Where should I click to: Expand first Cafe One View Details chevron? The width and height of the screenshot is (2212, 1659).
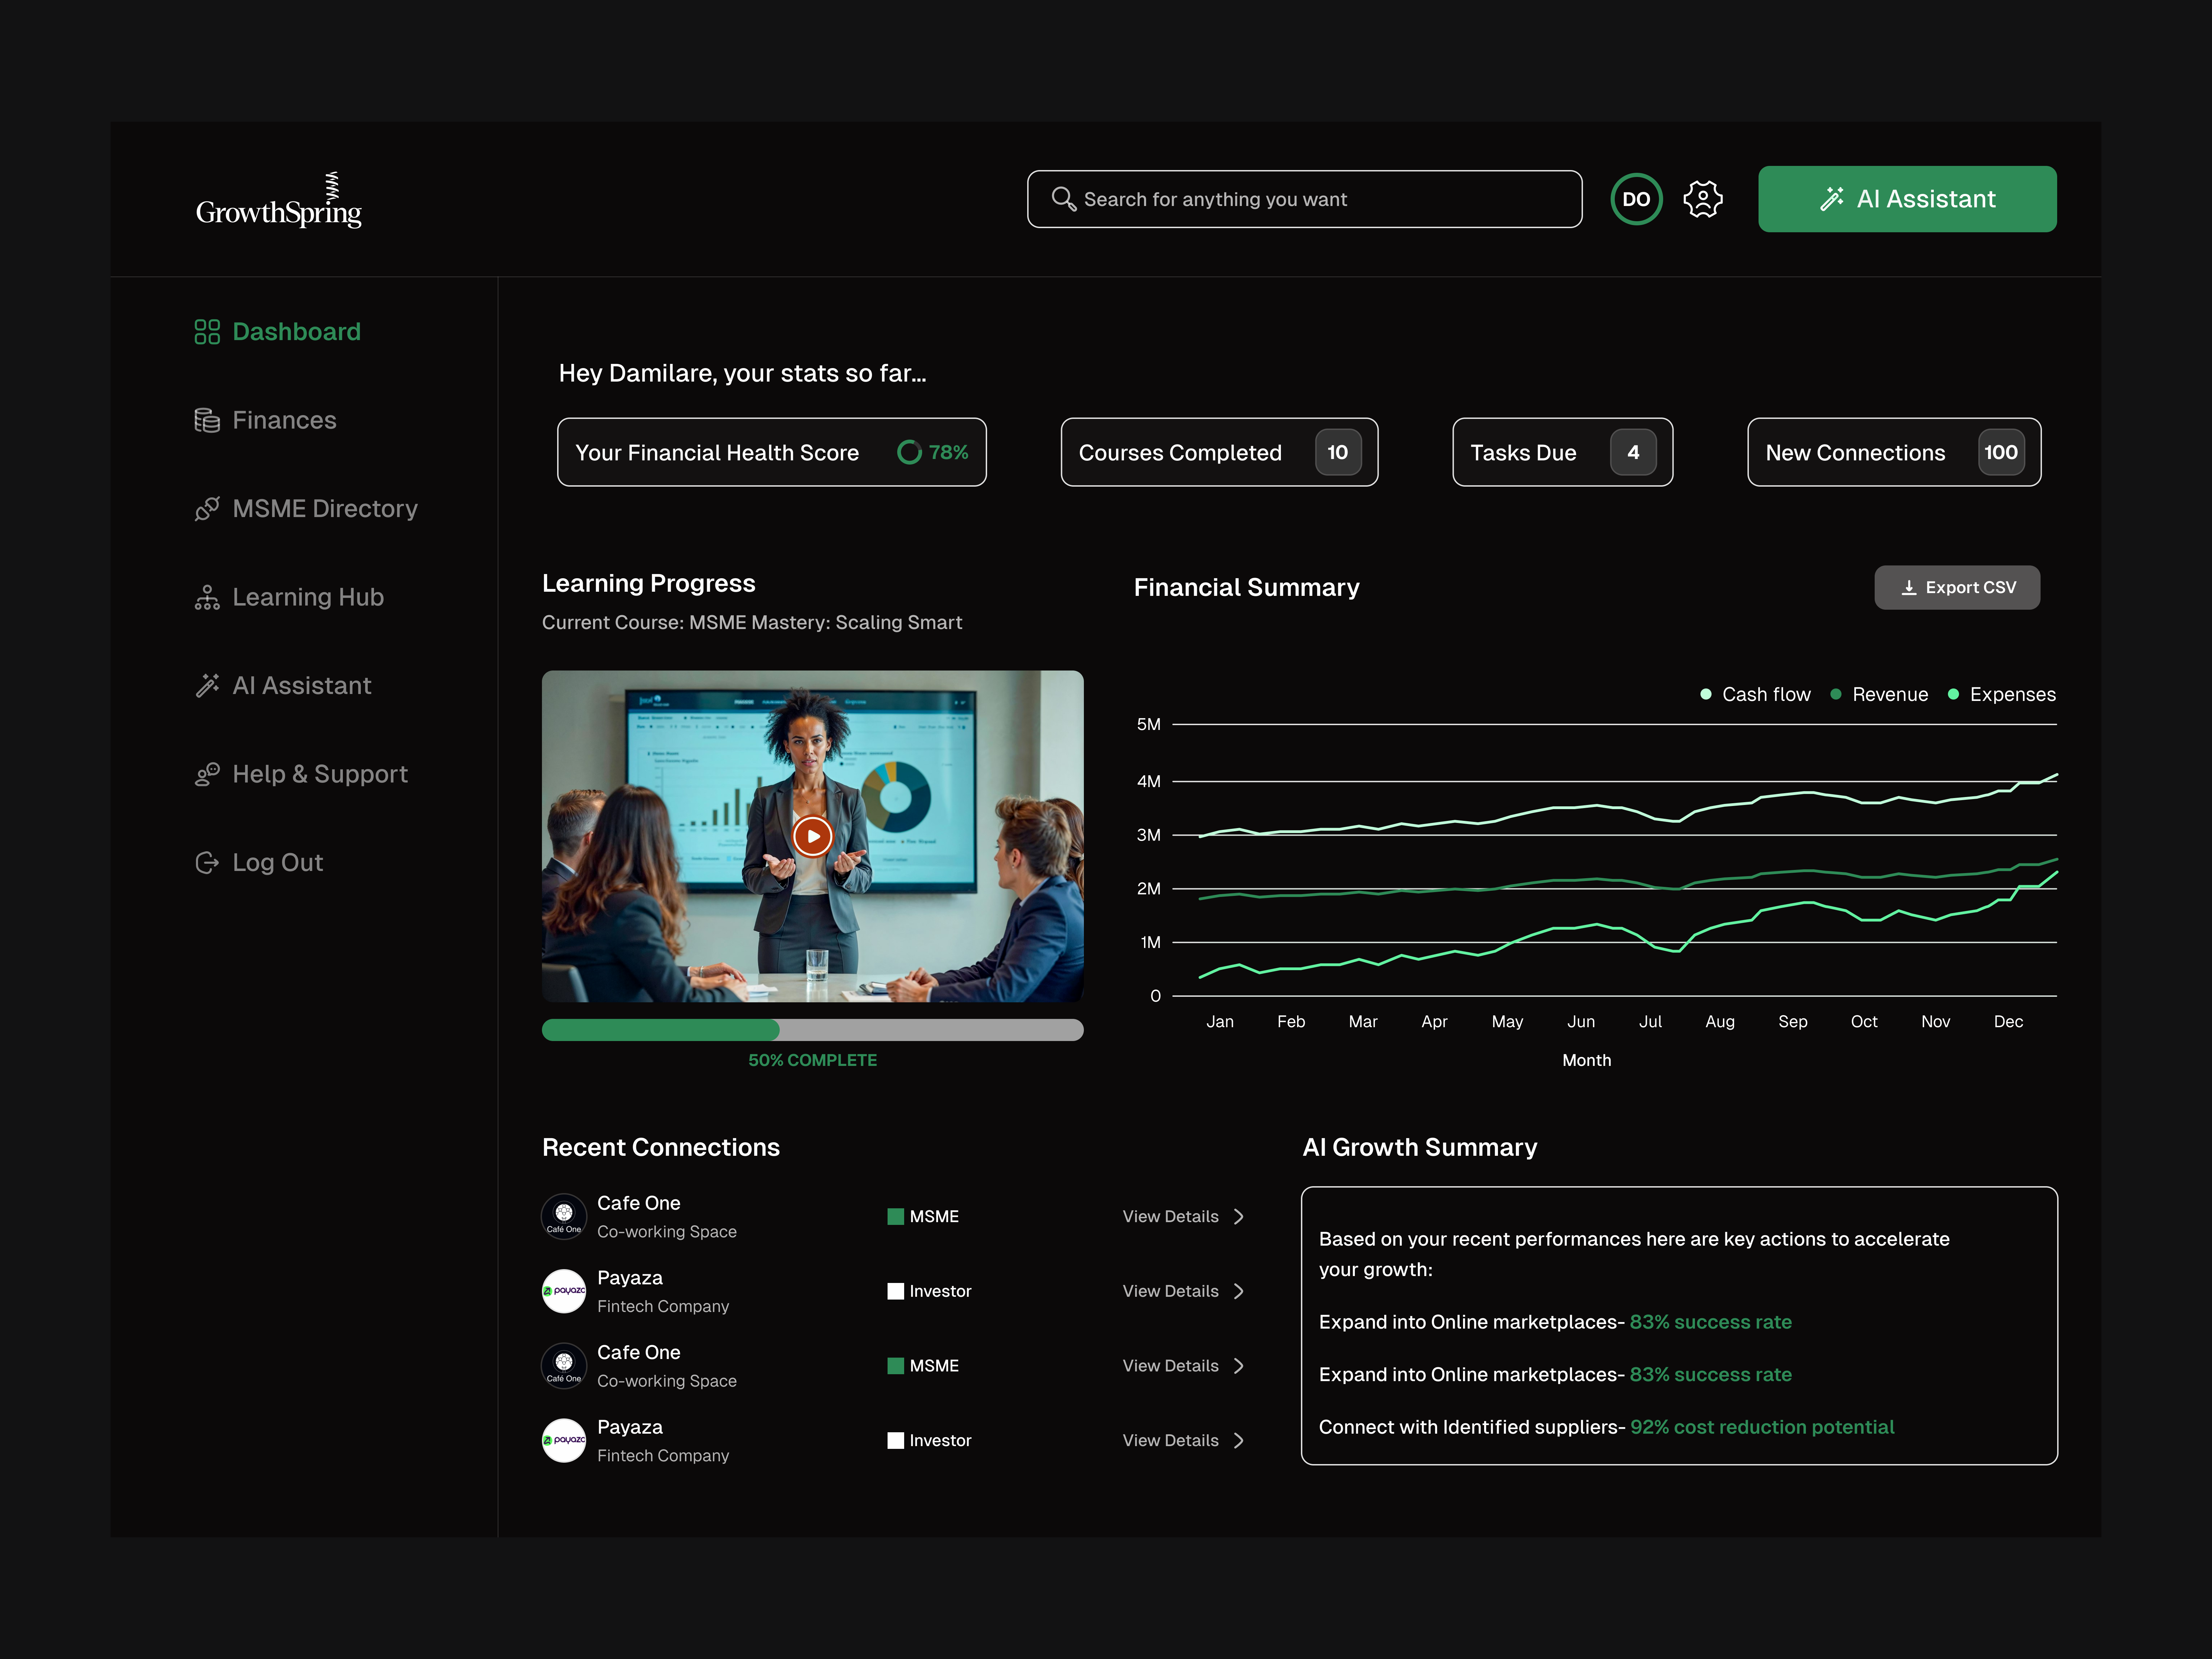[x=1239, y=1216]
